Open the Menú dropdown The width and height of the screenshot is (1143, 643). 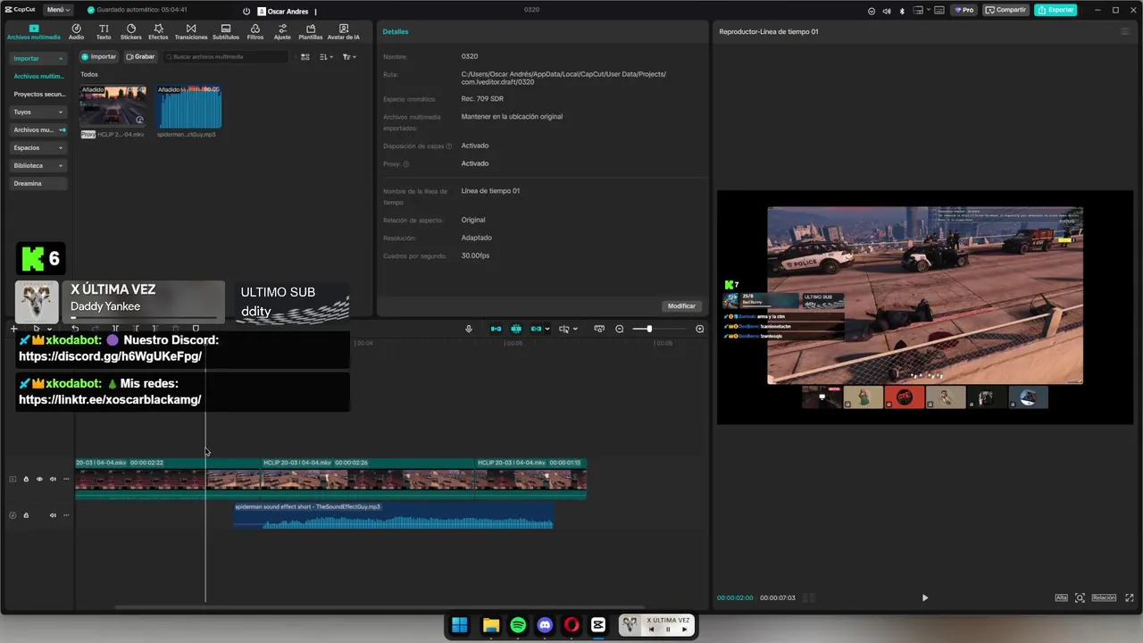(x=58, y=10)
